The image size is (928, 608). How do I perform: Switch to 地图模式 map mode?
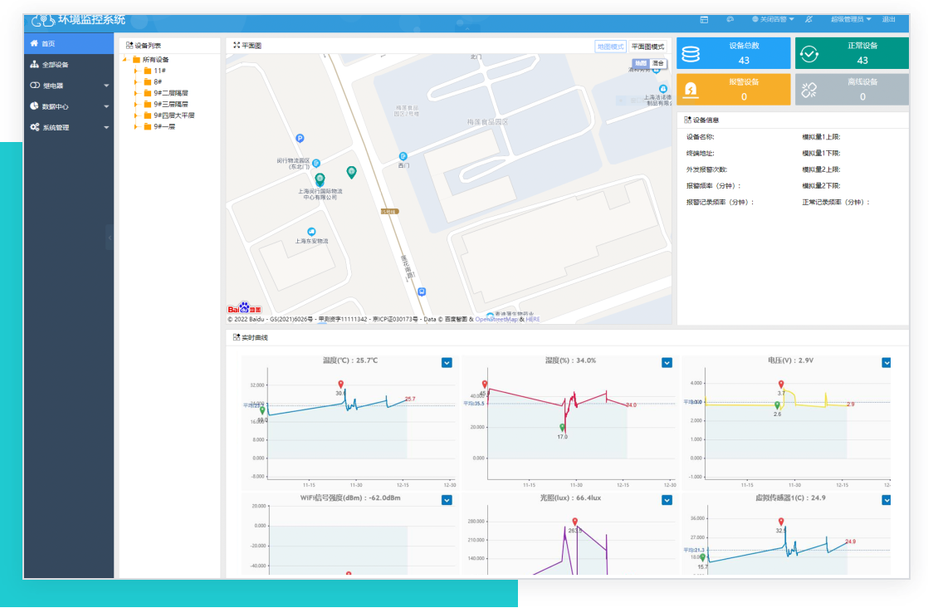[610, 47]
